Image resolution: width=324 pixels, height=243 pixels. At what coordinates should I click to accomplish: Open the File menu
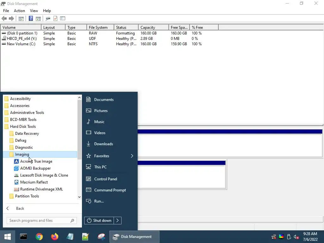click(x=6, y=11)
